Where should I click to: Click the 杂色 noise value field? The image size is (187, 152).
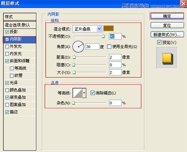[x=115, y=103]
